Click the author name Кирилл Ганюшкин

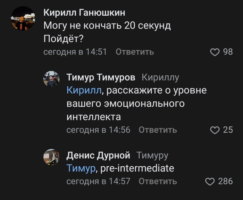[x=84, y=13]
